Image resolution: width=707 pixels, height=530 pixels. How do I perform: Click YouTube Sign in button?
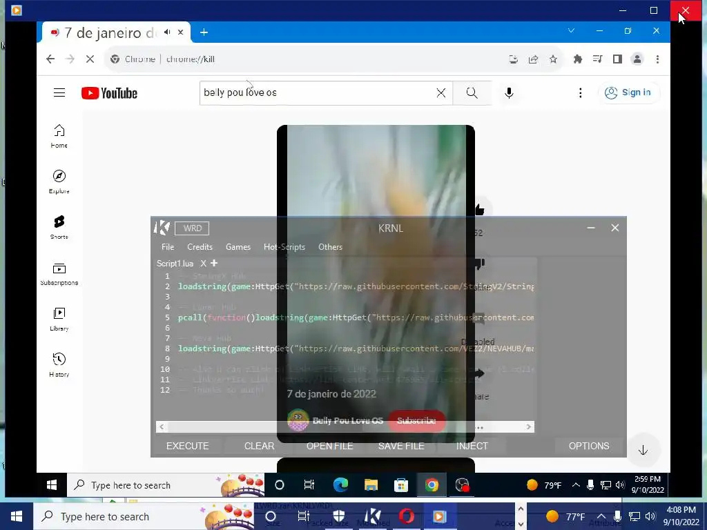(x=629, y=92)
